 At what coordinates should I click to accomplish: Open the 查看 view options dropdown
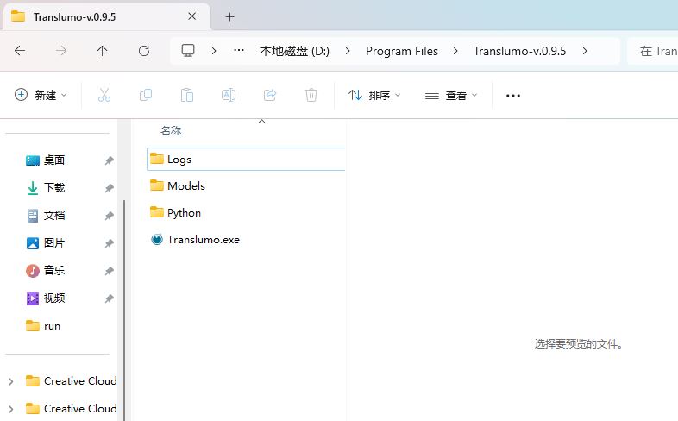(x=451, y=95)
